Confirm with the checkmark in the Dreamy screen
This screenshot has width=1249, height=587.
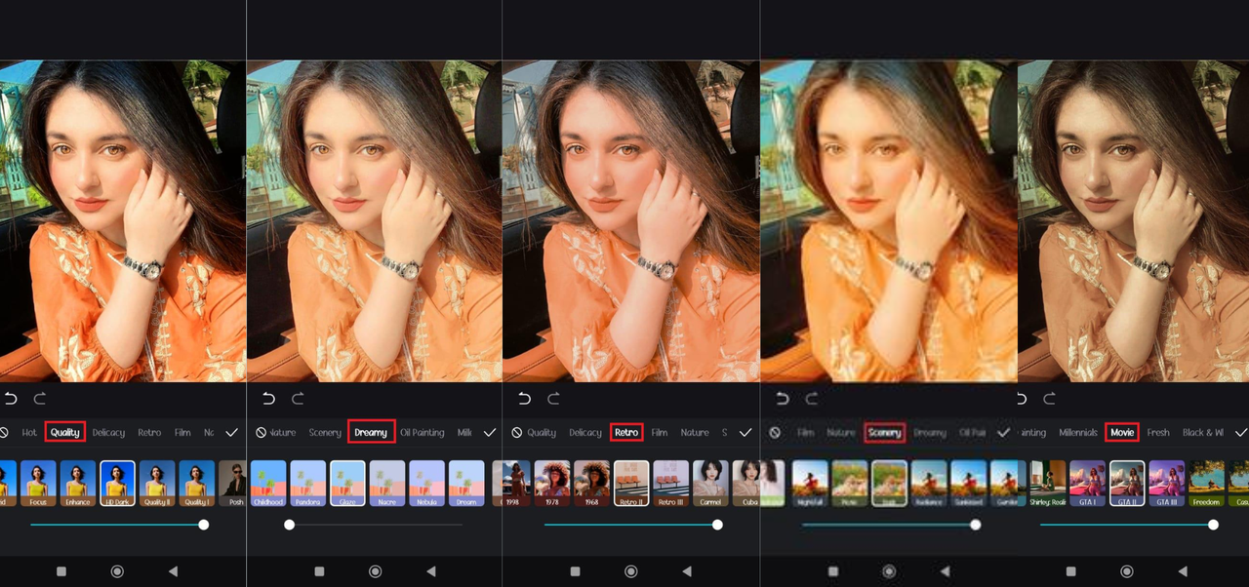[490, 432]
